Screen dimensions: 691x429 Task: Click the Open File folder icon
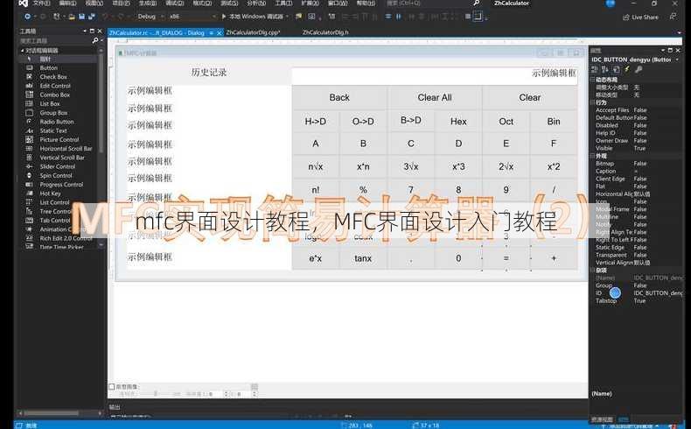coord(72,17)
